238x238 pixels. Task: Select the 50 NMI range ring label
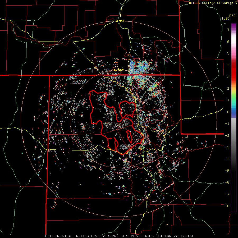pyautogui.click(x=119, y=70)
